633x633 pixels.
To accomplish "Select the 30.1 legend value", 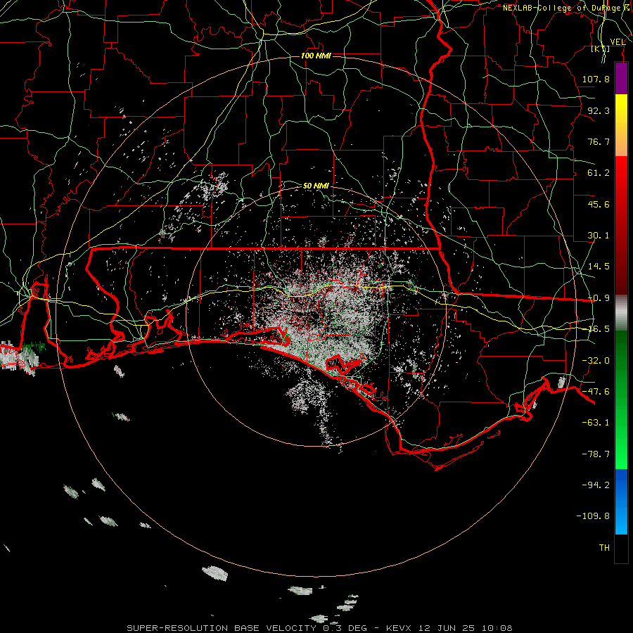I will coord(599,236).
